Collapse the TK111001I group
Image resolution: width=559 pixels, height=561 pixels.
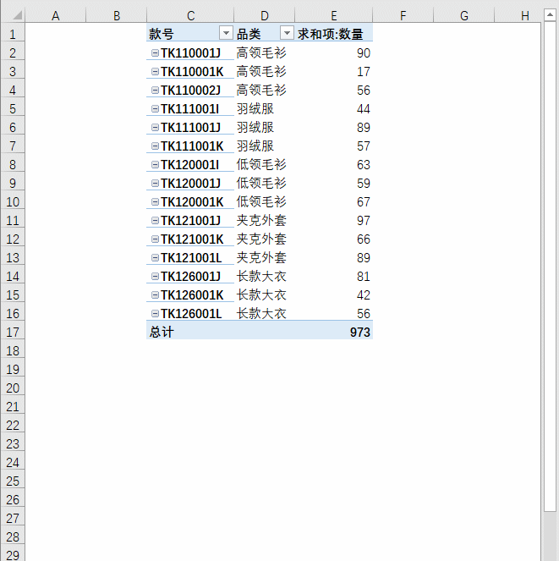[155, 109]
